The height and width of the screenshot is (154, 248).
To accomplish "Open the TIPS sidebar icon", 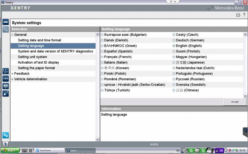I will 5,78.
